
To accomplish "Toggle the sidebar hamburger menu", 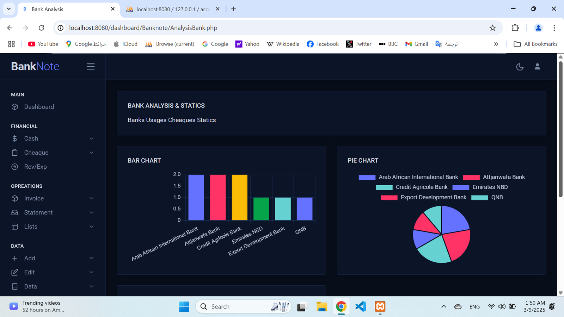I will (x=91, y=67).
